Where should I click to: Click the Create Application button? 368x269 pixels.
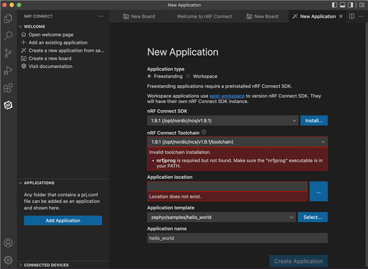point(298,261)
